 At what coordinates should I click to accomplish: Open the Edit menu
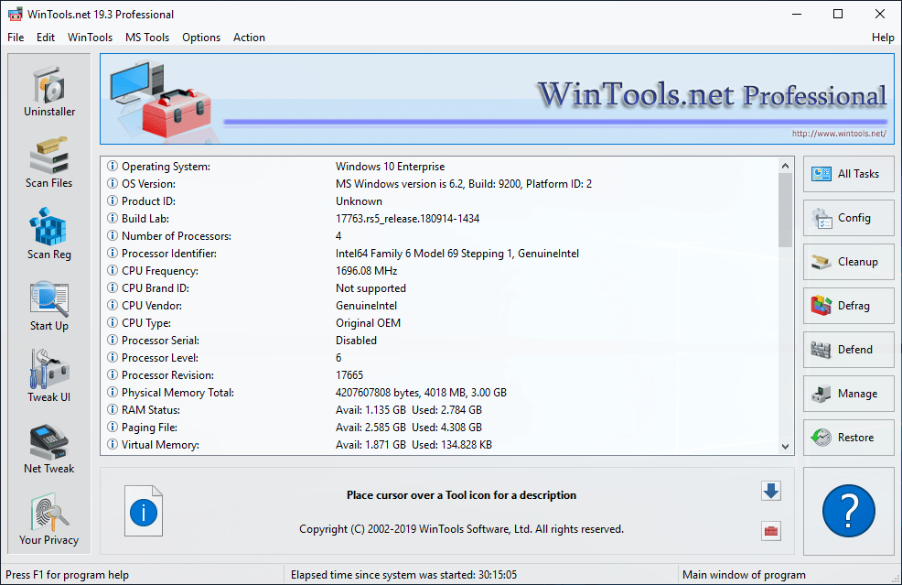coord(46,38)
